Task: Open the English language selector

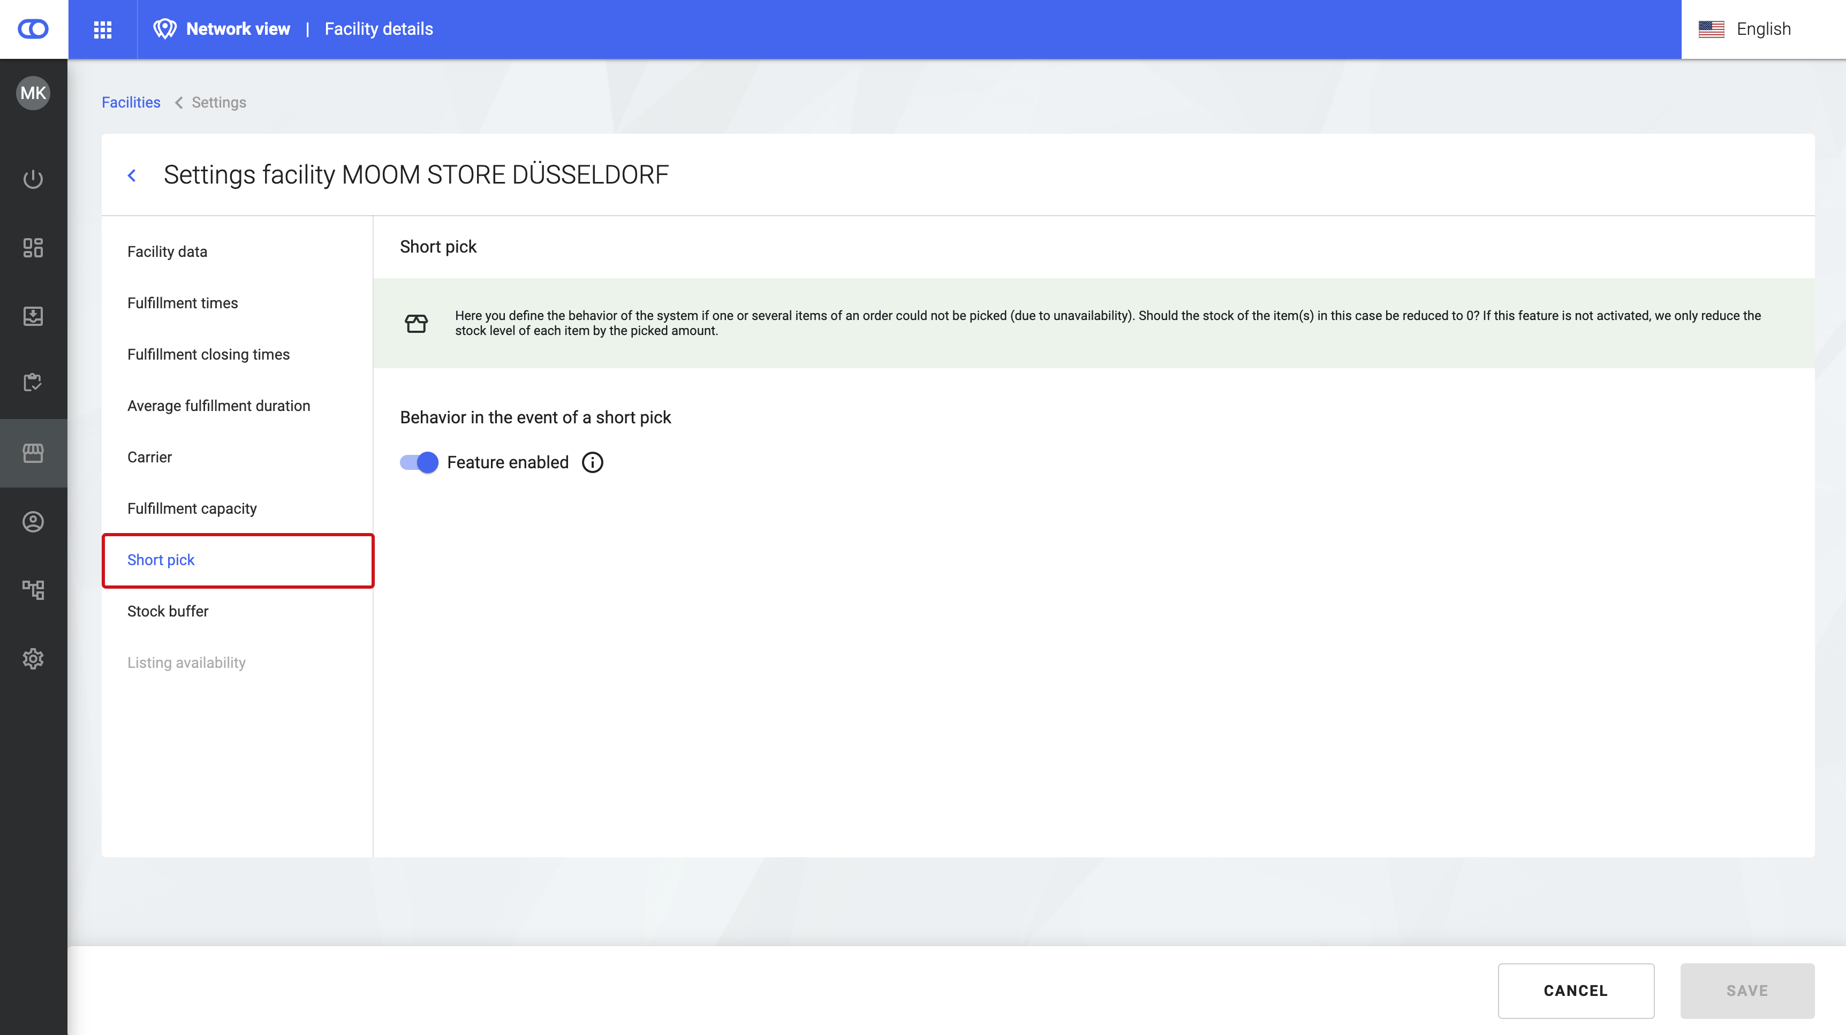Action: tap(1745, 29)
